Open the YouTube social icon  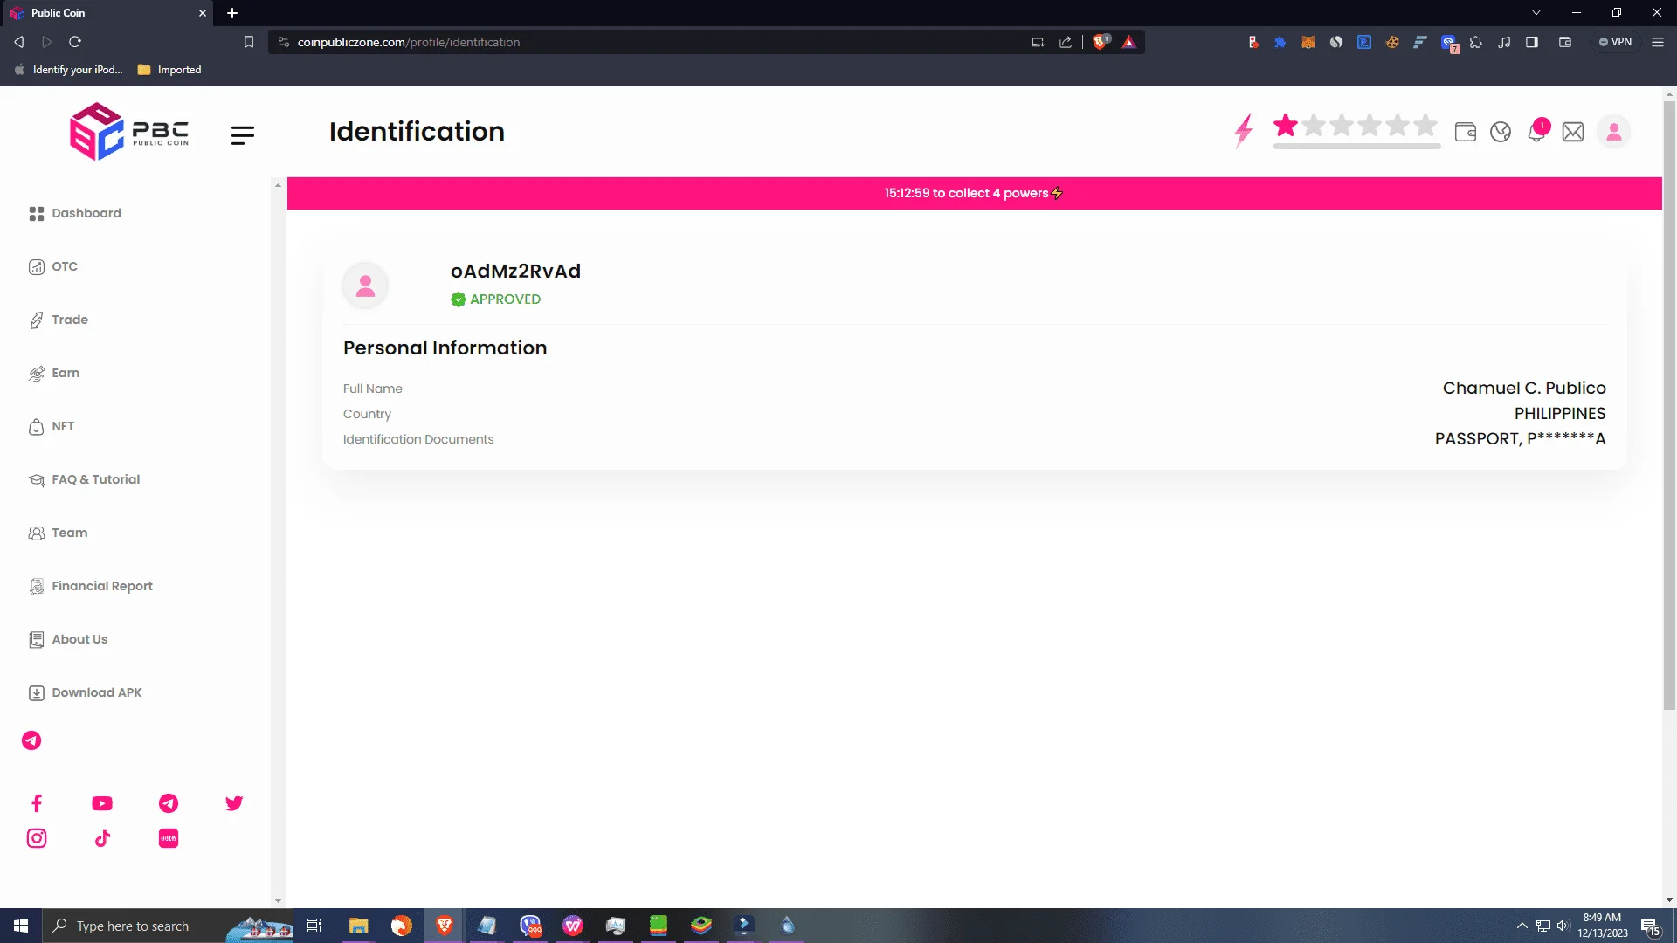(x=102, y=803)
